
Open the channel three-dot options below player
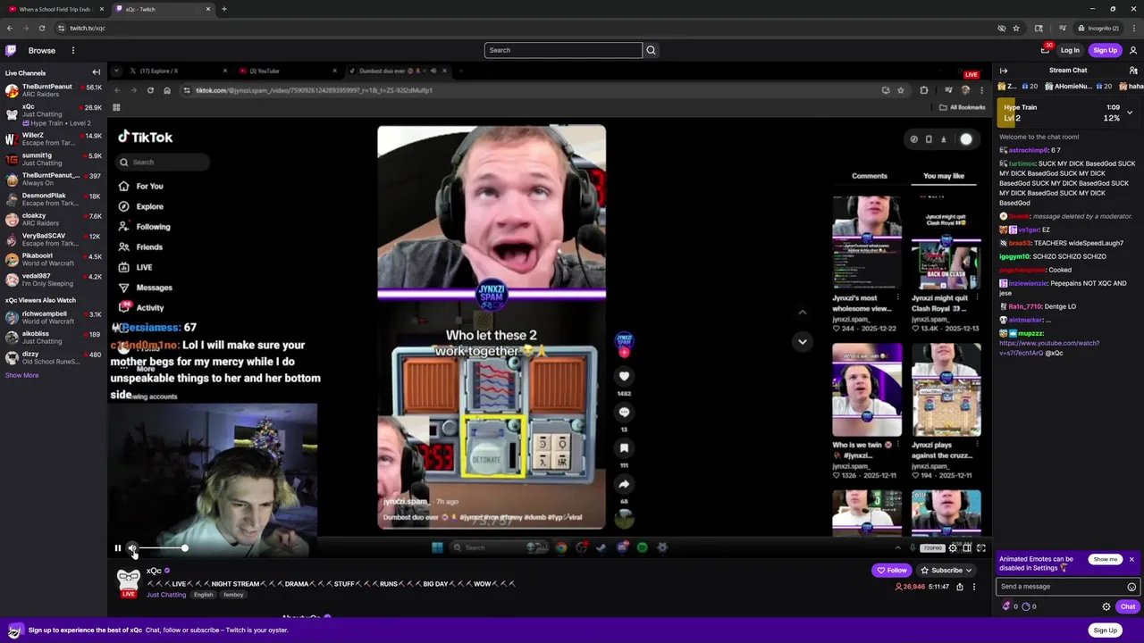pos(974,587)
